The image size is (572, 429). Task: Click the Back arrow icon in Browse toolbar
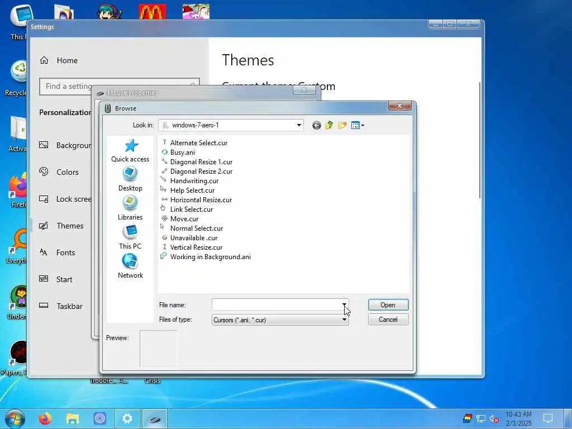click(x=317, y=126)
